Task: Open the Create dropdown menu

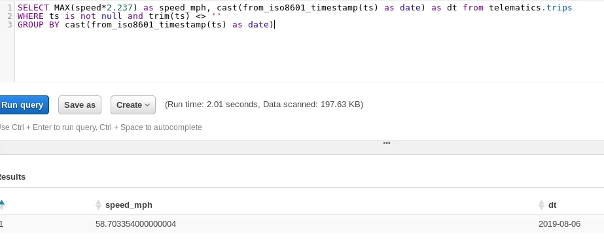Action: tap(133, 105)
